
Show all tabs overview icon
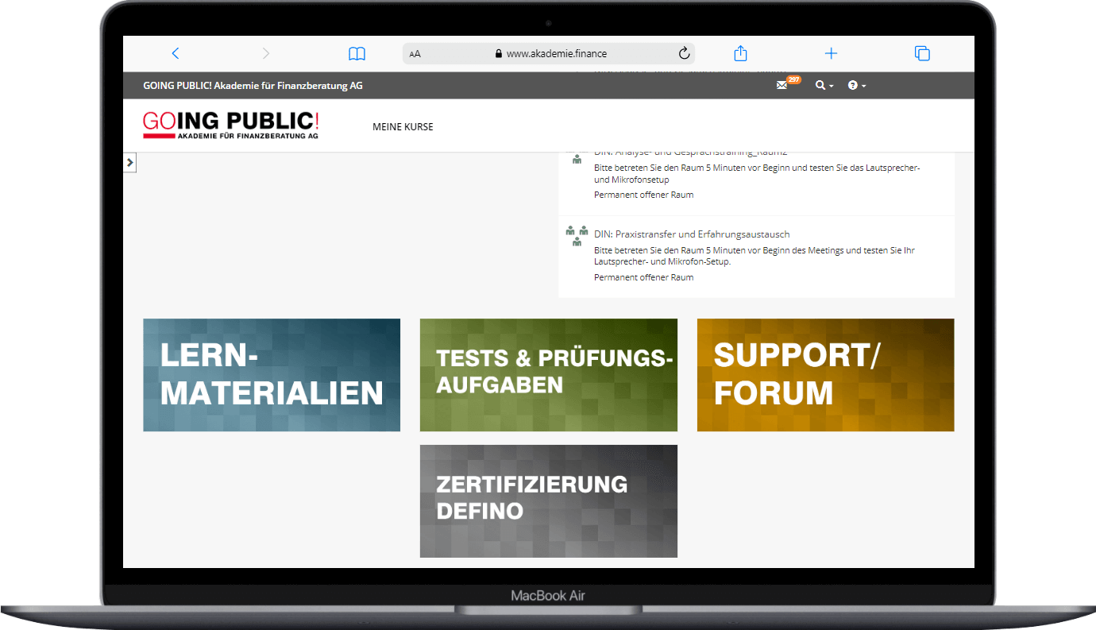(x=922, y=53)
